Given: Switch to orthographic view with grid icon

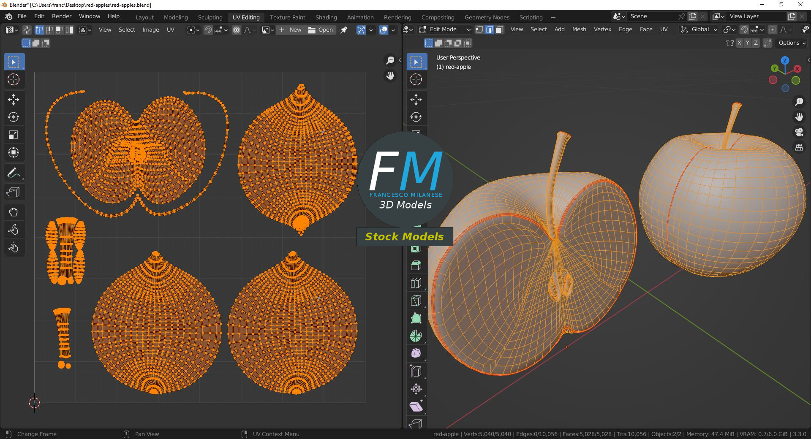Looking at the screenshot, I should coord(799,147).
